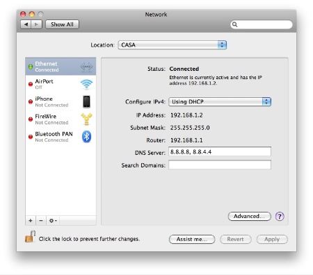Click iPhone's red status indicator

pos(31,101)
